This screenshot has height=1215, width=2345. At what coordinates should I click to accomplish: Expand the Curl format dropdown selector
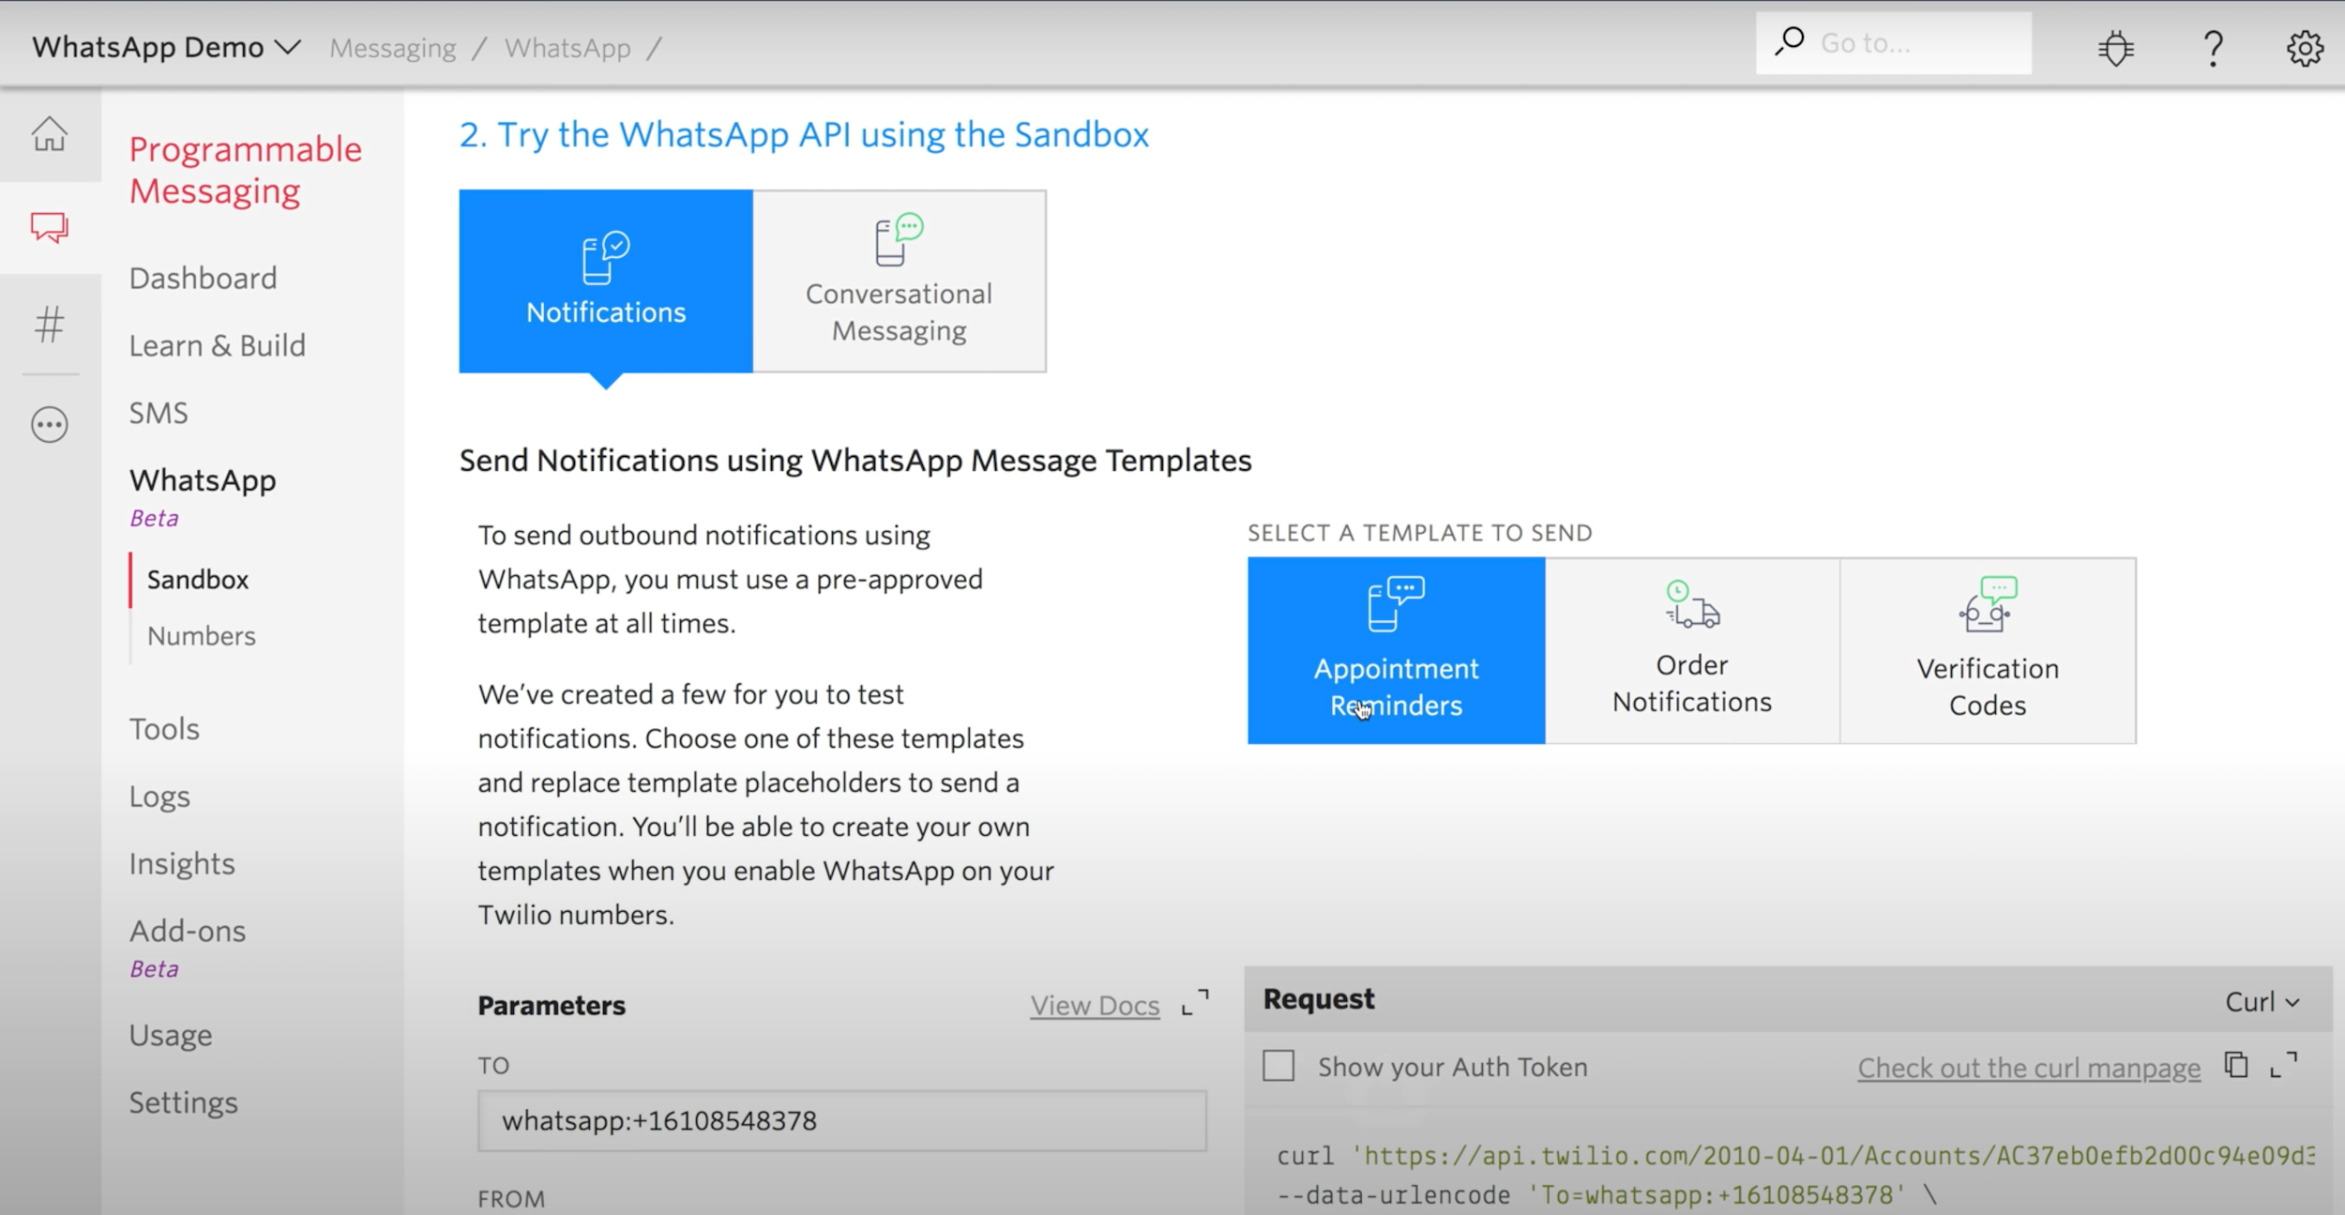(x=2264, y=1001)
